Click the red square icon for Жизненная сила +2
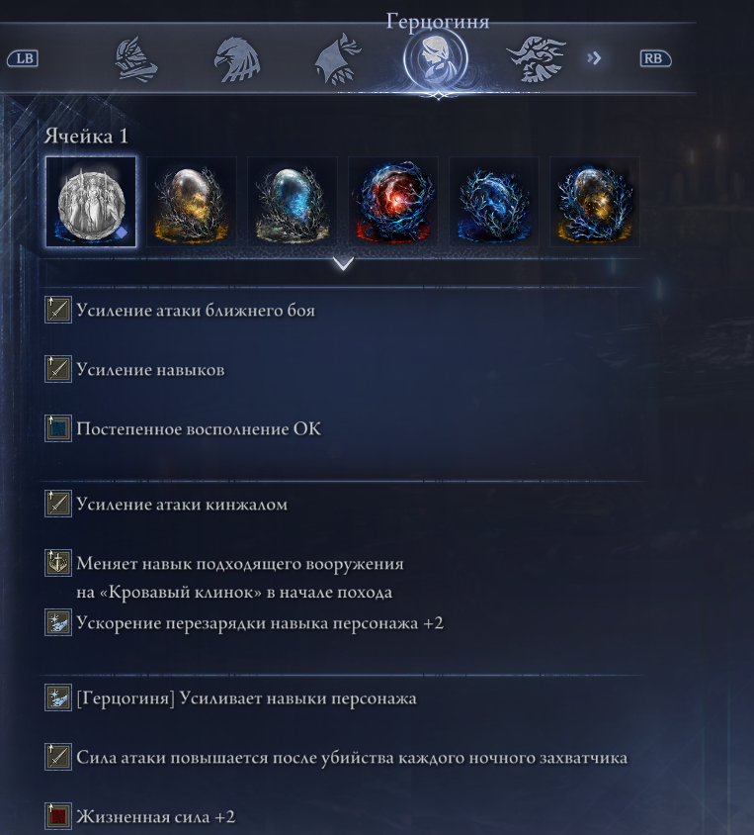The image size is (754, 835). point(58,816)
